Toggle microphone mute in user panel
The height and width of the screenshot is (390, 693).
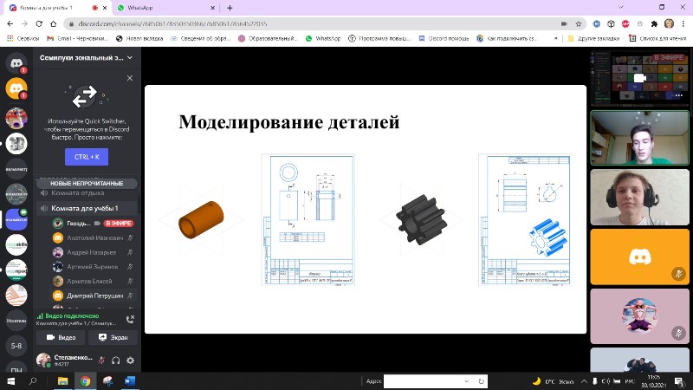point(101,360)
